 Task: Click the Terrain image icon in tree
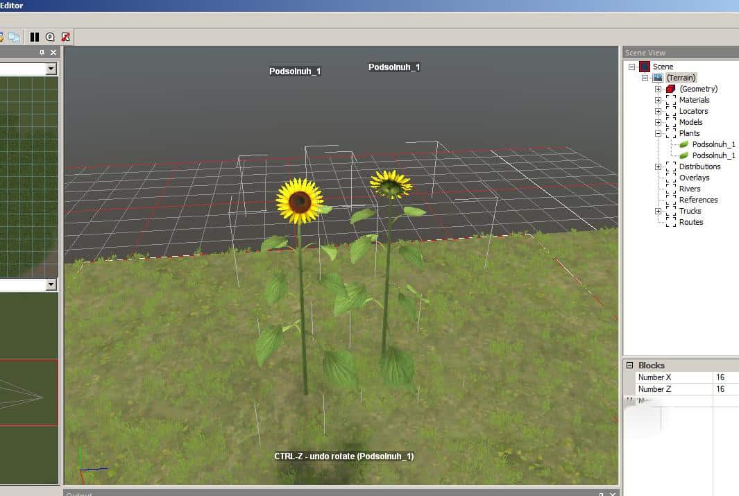point(658,78)
